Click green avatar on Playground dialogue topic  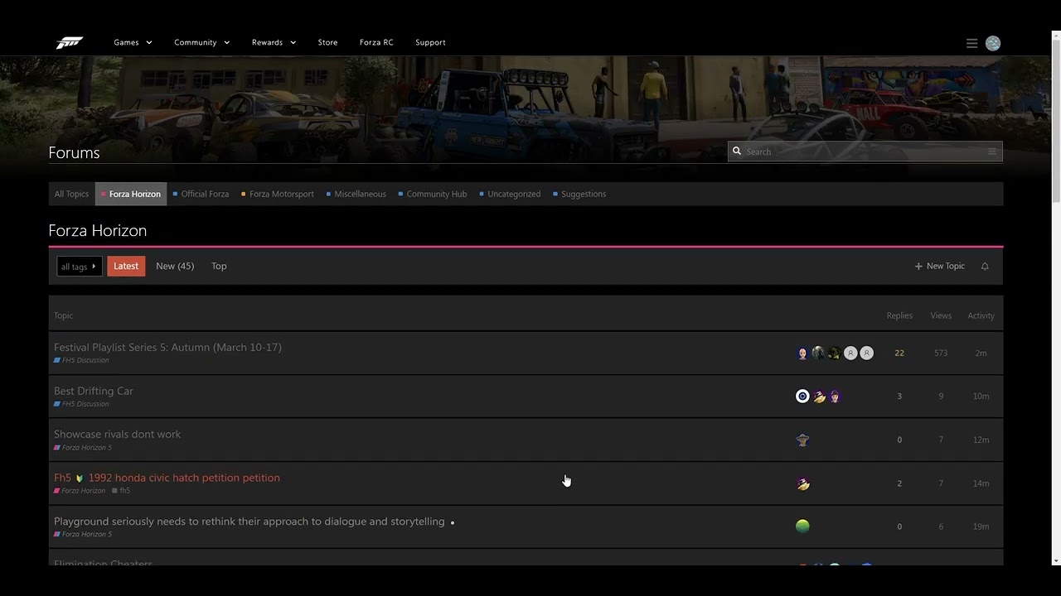pos(802,526)
